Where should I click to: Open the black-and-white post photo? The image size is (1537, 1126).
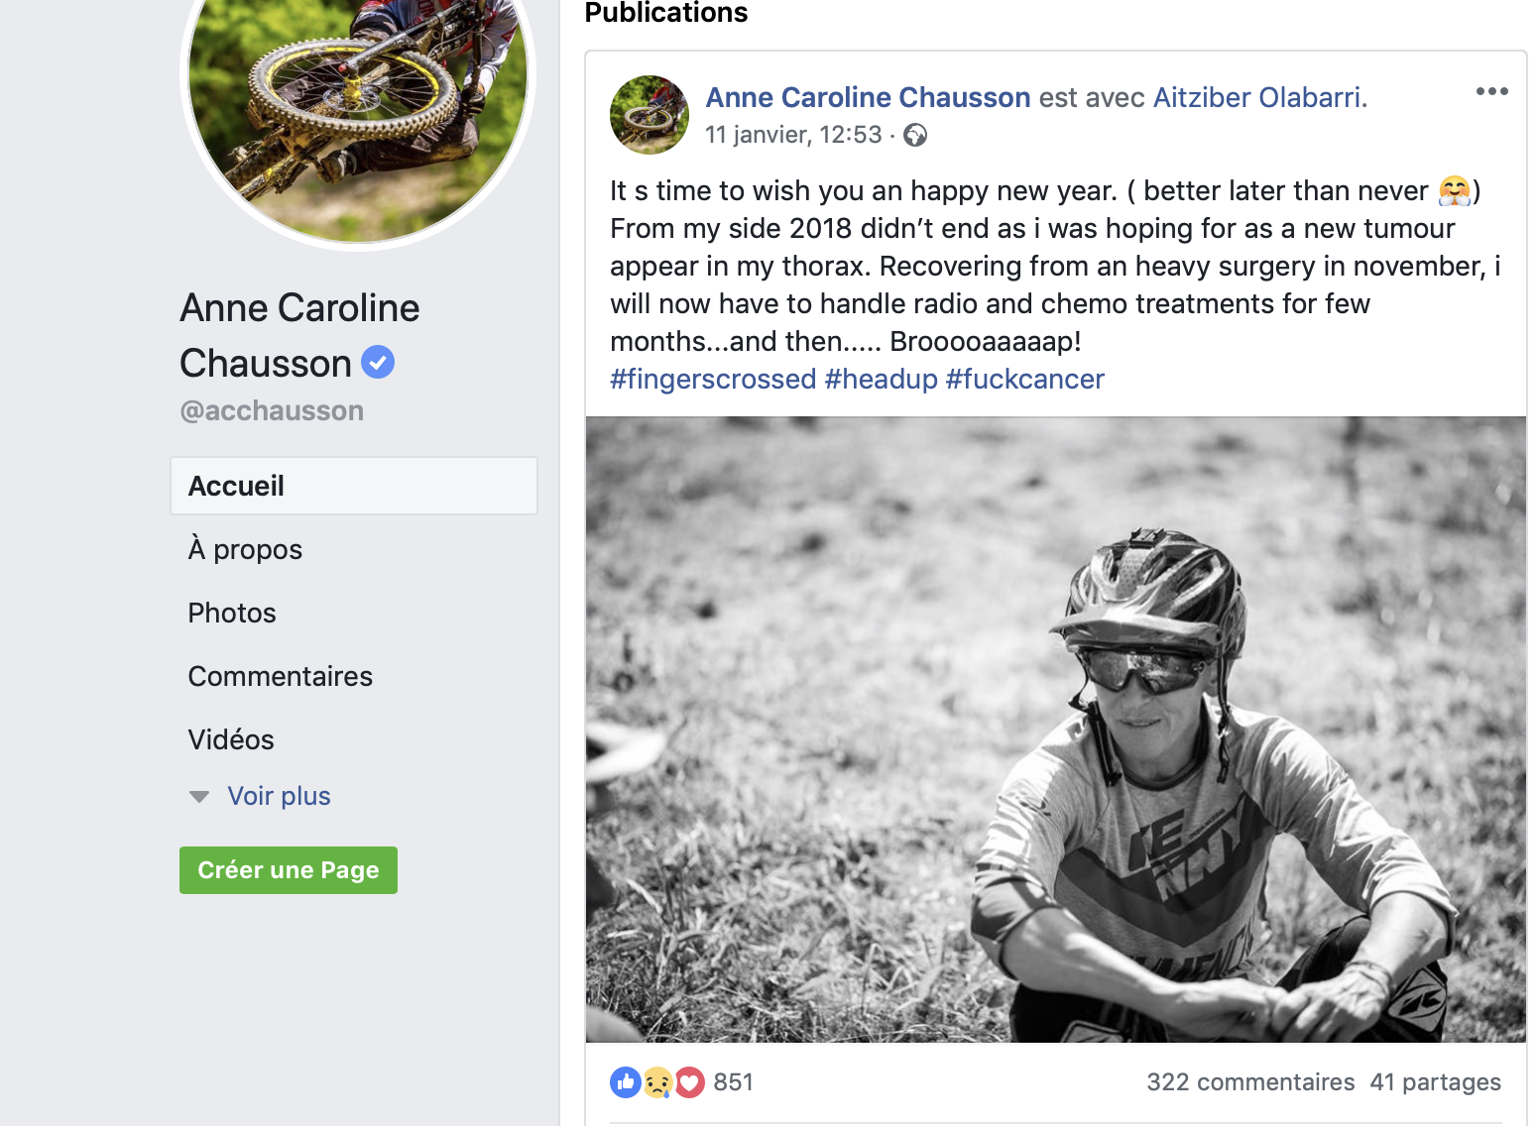1055,730
